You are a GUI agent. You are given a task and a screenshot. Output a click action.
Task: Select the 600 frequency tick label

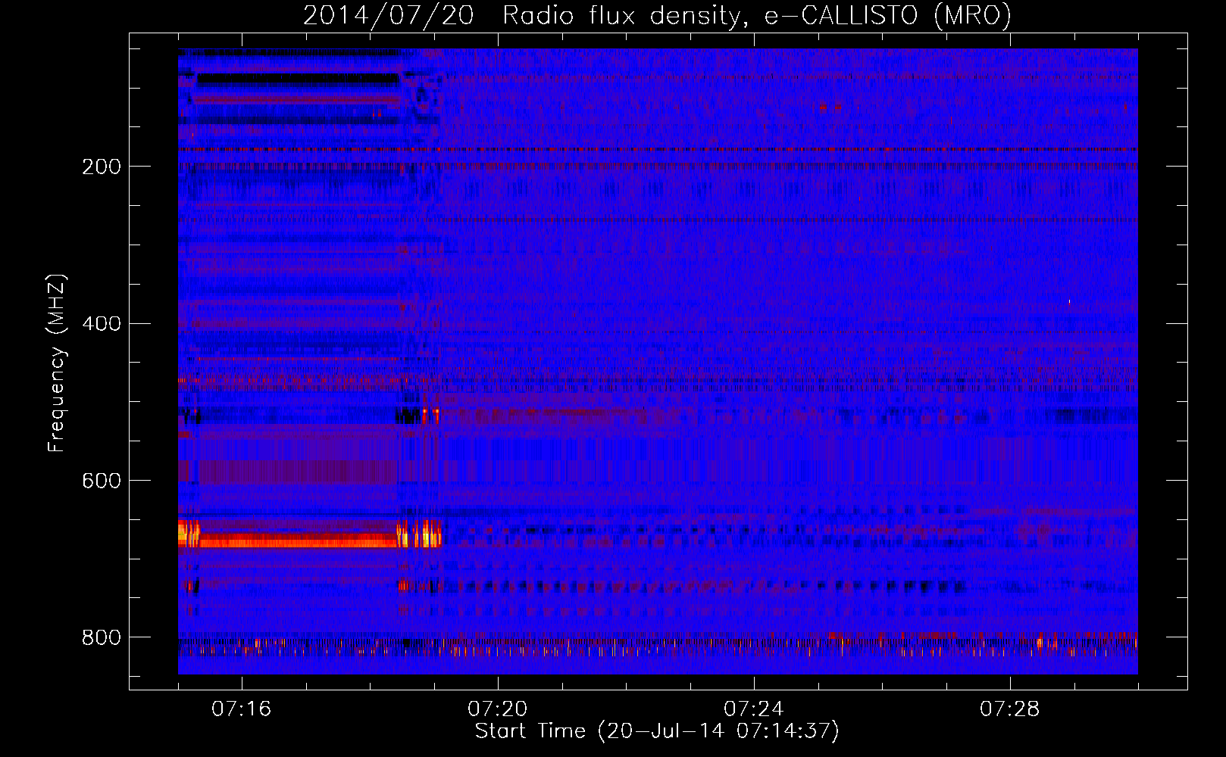click(x=102, y=481)
